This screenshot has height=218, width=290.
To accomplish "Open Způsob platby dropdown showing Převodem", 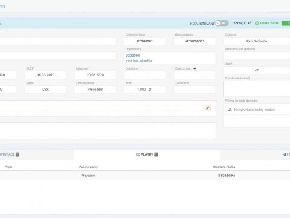I will click(95, 90).
